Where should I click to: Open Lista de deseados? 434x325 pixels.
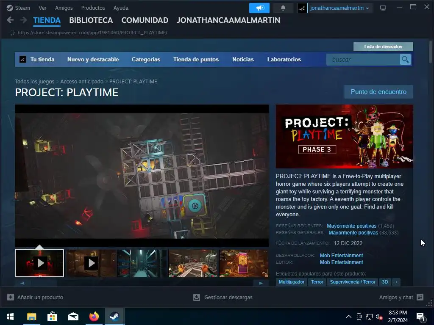click(383, 47)
